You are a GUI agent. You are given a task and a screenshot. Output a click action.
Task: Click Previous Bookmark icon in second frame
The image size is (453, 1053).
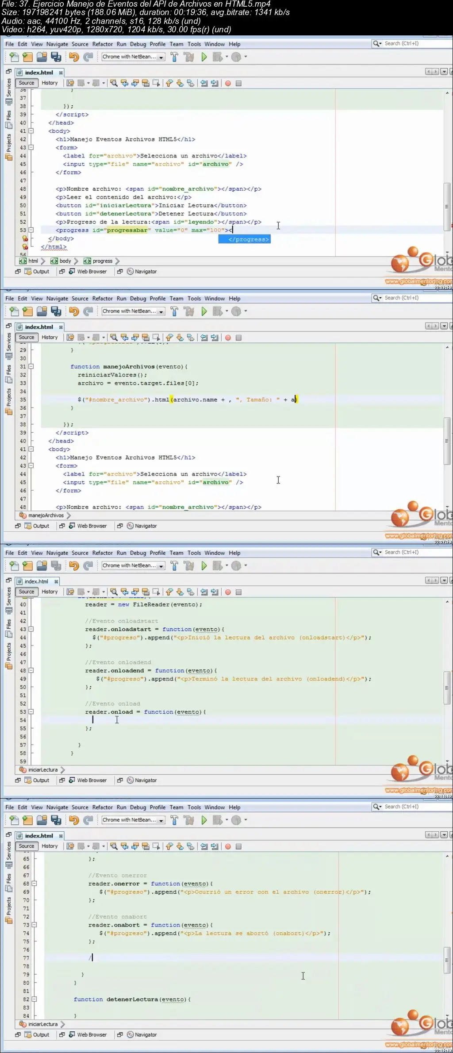[x=169, y=338]
